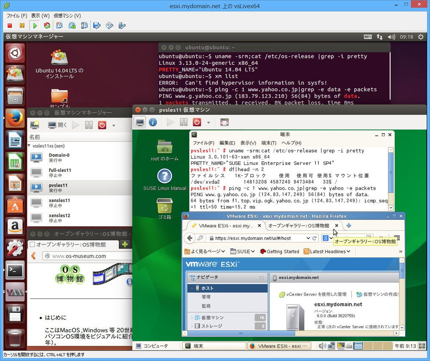Click the red shutdown button in pvsles11 window

197,122
